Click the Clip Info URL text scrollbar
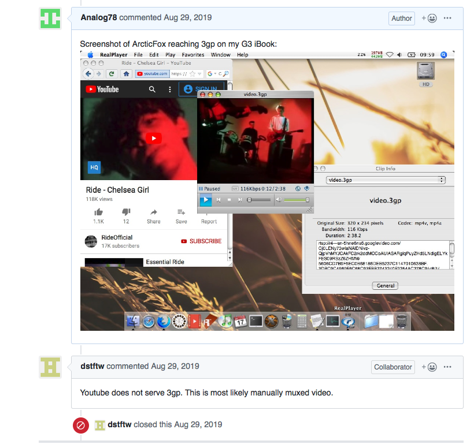This screenshot has height=448, width=474. pyautogui.click(x=451, y=255)
